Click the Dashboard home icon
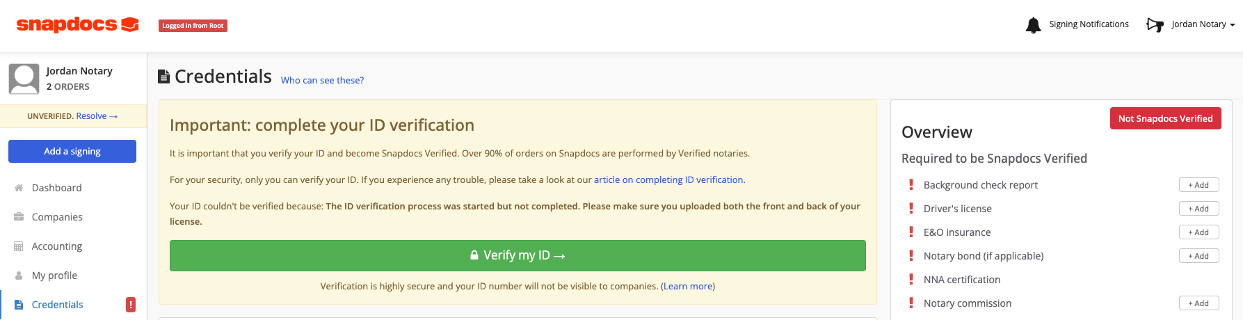This screenshot has height=320, width=1243. click(x=19, y=188)
